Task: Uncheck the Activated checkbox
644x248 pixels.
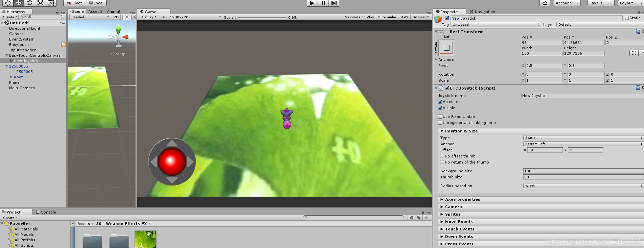Action: 440,102
